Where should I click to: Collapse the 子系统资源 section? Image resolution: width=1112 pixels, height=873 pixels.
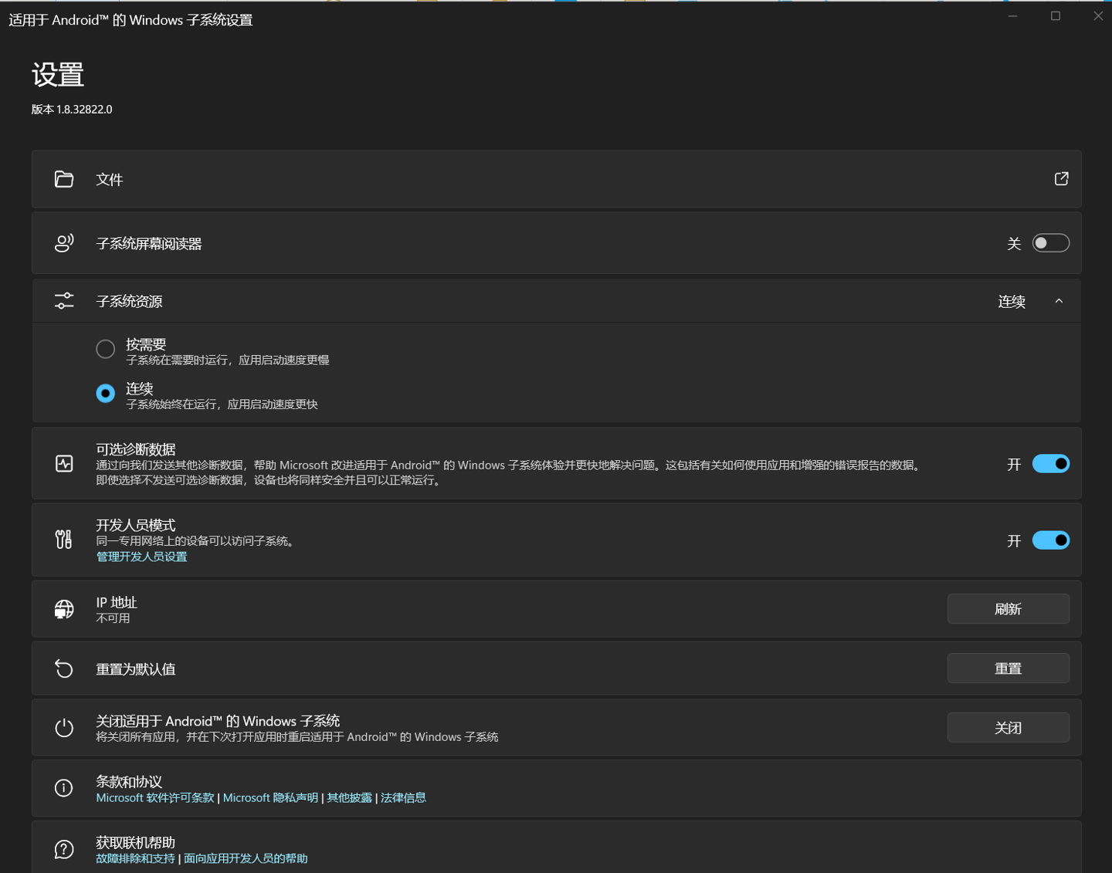click(x=1059, y=301)
